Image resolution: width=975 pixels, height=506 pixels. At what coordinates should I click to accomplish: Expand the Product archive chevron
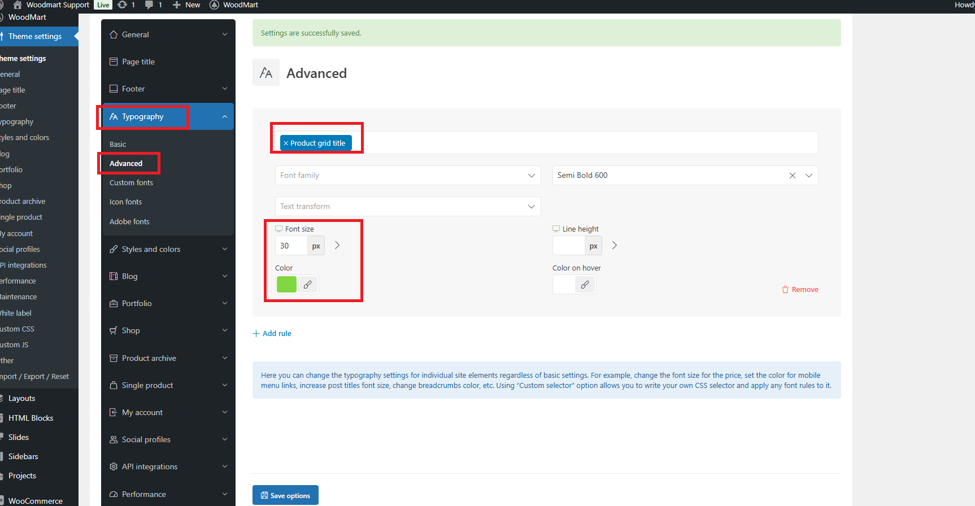pos(225,358)
